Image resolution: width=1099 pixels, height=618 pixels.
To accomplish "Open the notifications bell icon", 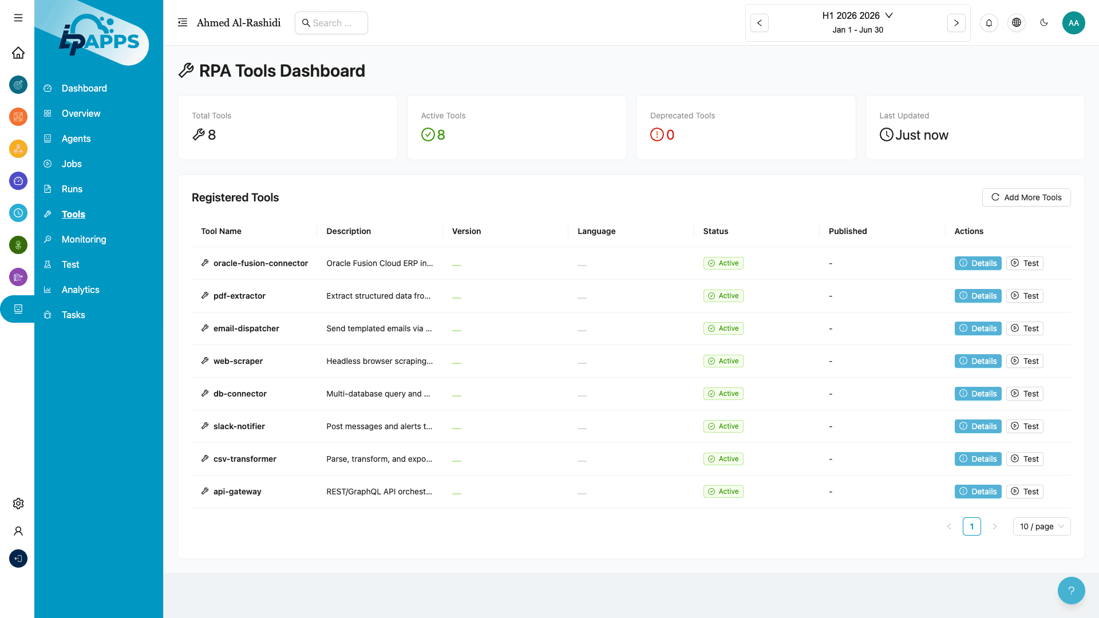I will tap(989, 23).
